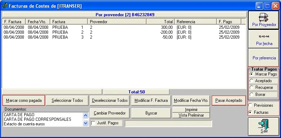This screenshot has width=281, height=138.
Task: Open the Por referencia view
Action: tap(263, 57)
